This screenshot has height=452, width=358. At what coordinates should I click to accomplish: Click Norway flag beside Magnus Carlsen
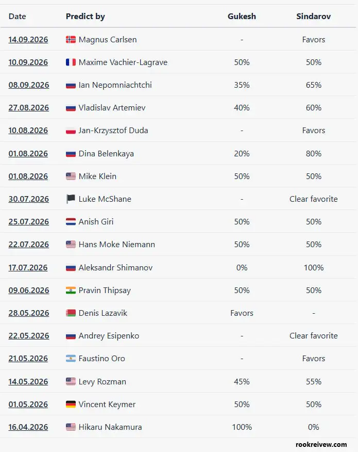(x=71, y=40)
